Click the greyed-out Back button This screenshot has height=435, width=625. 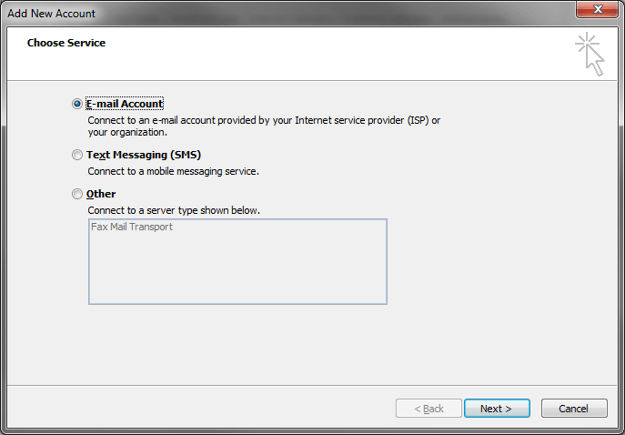428,409
